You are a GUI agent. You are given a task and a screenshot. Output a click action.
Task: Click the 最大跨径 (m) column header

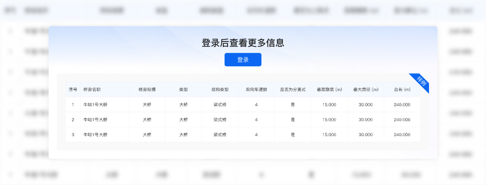pos(366,90)
